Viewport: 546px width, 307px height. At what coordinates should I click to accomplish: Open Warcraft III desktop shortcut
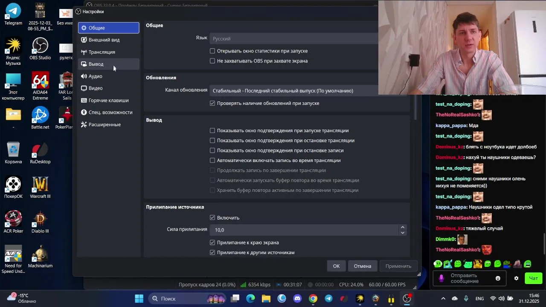[40, 188]
